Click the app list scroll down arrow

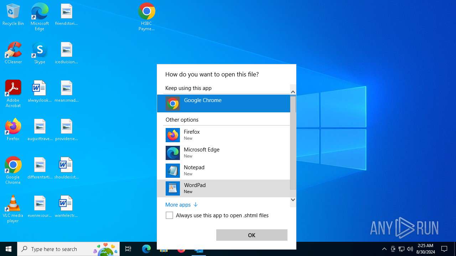click(293, 199)
